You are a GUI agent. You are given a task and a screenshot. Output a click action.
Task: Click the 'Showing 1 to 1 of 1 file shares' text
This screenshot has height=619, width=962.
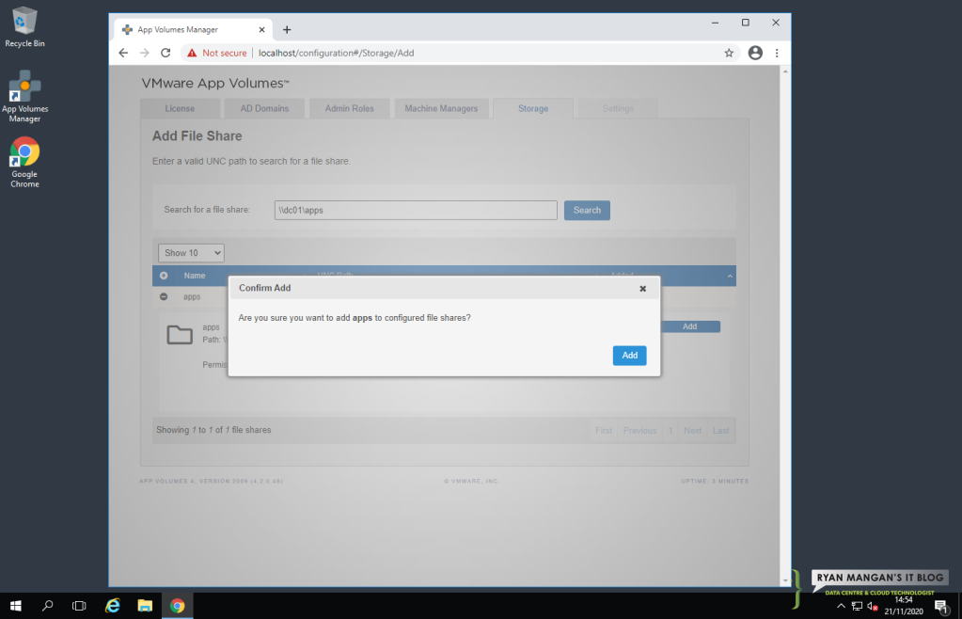pos(213,430)
